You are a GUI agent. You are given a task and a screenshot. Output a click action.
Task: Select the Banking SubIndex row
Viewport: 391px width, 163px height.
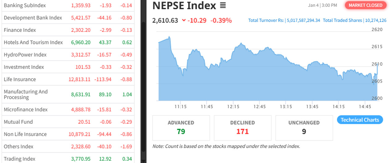tap(25, 6)
